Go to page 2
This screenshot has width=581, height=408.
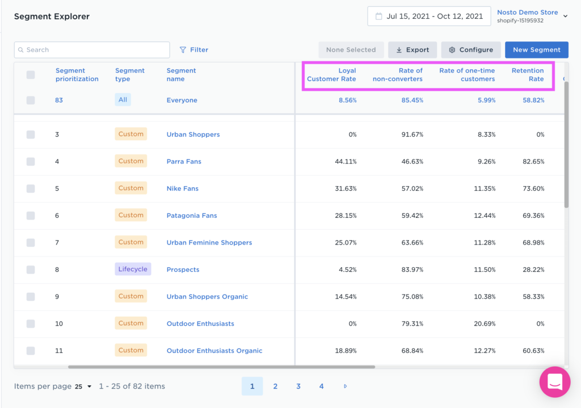275,386
